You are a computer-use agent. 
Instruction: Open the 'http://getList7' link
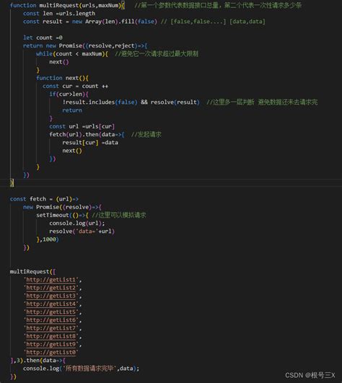pos(51,328)
